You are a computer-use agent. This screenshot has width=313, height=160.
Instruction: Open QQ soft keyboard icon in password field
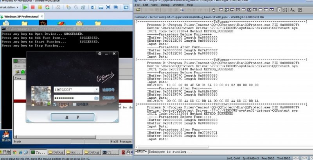pyautogui.click(x=96, y=98)
